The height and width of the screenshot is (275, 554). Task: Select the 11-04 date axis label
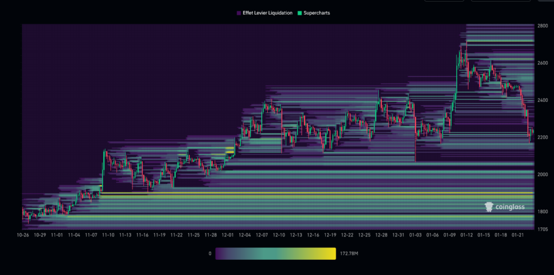coord(74,235)
